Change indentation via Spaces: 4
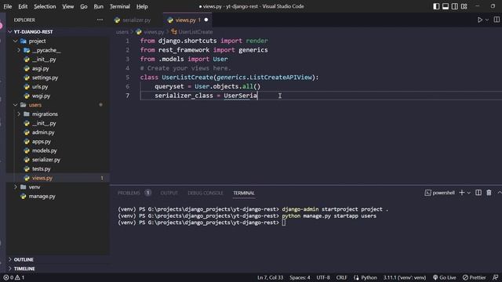 pyautogui.click(x=300, y=277)
